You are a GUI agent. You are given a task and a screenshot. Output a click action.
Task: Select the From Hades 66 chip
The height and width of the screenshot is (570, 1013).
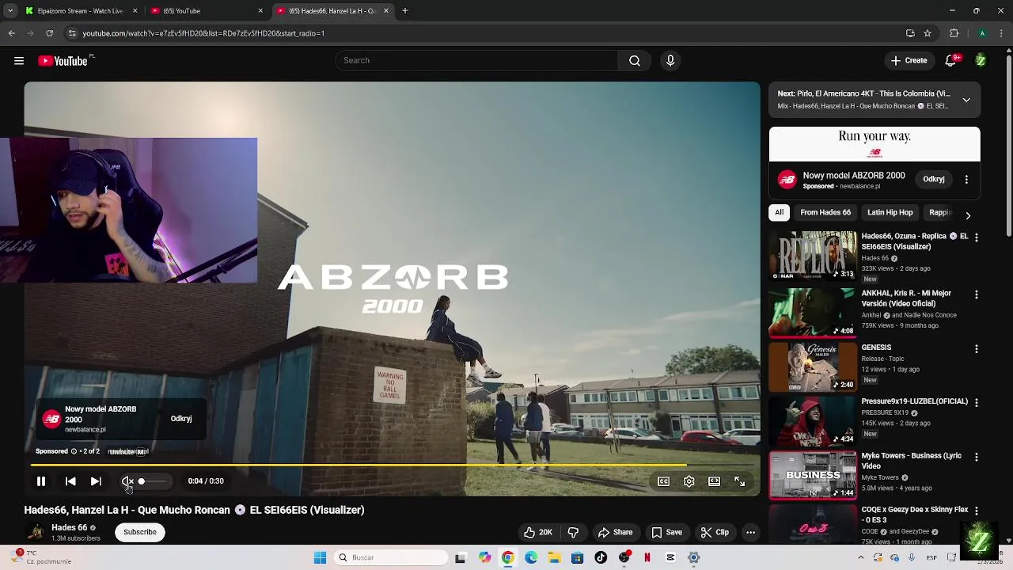pyautogui.click(x=825, y=212)
